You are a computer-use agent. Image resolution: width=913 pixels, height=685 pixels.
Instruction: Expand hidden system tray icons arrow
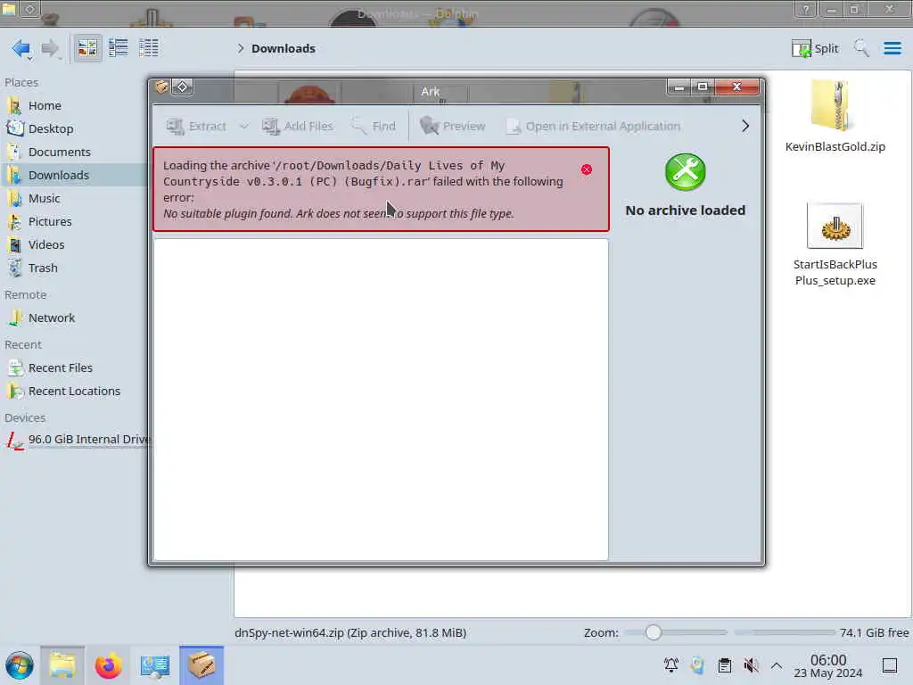point(777,665)
